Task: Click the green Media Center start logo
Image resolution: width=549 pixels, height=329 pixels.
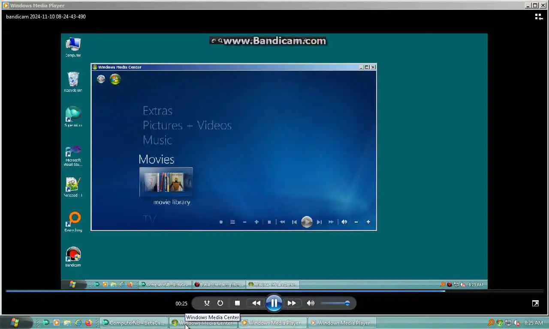Action: tap(115, 79)
